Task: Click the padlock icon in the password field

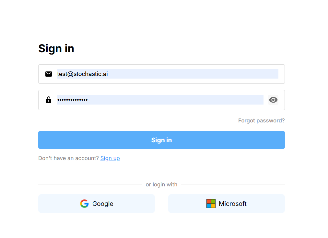Action: point(49,100)
